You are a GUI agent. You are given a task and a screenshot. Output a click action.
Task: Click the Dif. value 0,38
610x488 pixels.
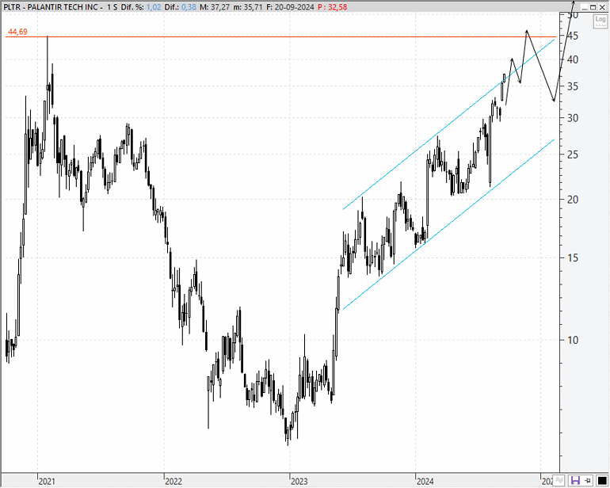coord(189,7)
